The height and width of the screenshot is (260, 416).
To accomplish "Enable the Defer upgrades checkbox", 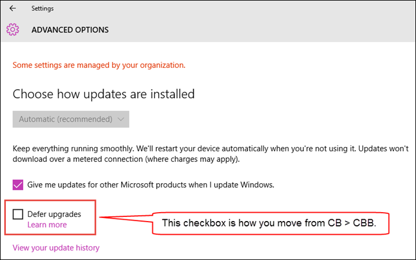I will [x=18, y=214].
